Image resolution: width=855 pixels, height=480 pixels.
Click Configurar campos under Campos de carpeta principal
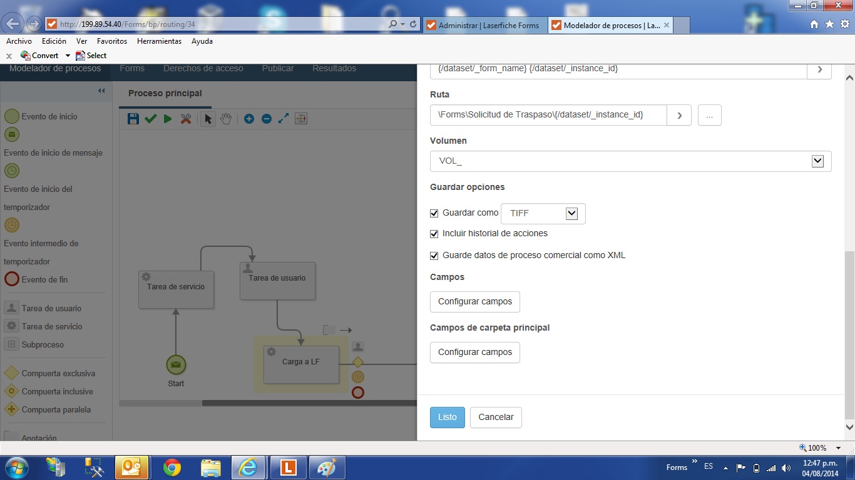click(475, 352)
